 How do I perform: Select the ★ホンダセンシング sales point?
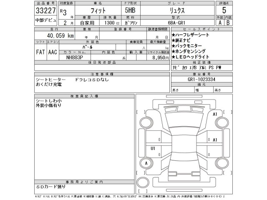[x=189, y=51]
